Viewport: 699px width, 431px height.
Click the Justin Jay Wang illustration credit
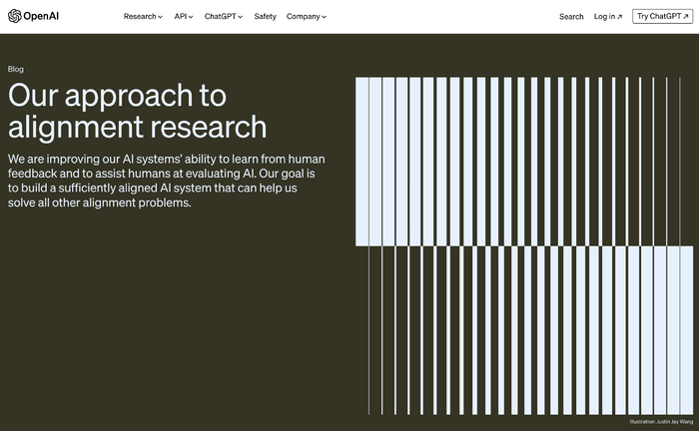[662, 422]
